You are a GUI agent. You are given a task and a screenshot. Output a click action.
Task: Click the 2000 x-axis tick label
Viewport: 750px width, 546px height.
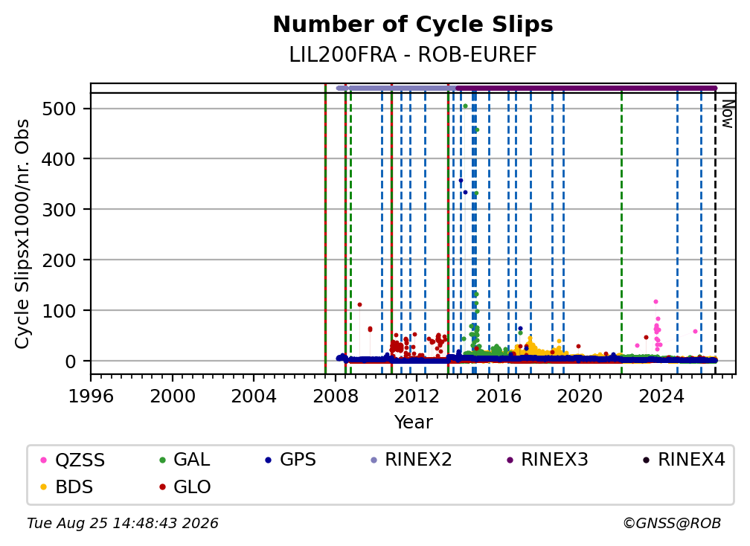click(x=172, y=396)
